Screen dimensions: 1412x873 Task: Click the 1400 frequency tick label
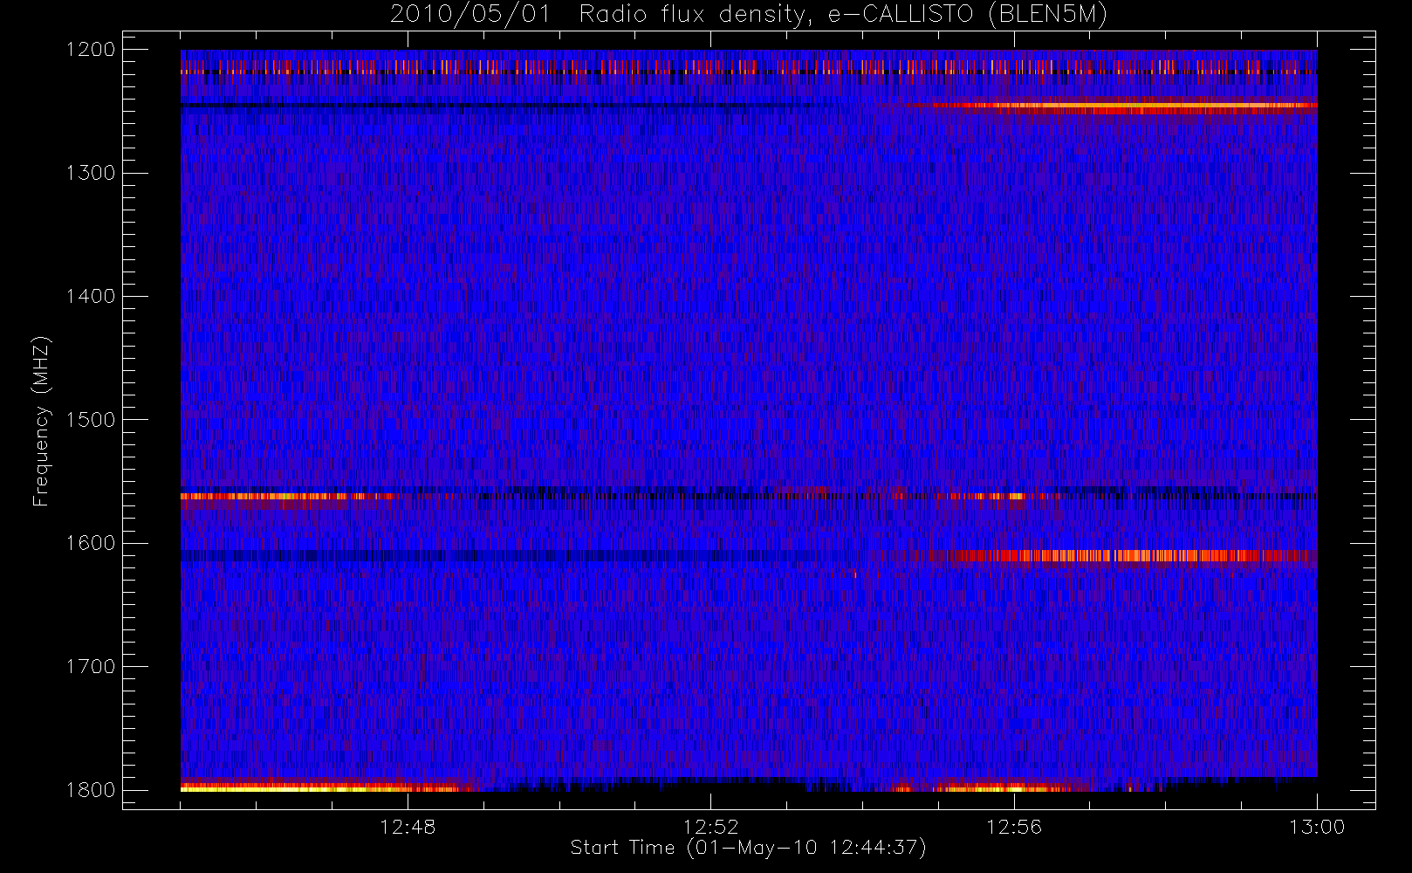[x=91, y=296]
